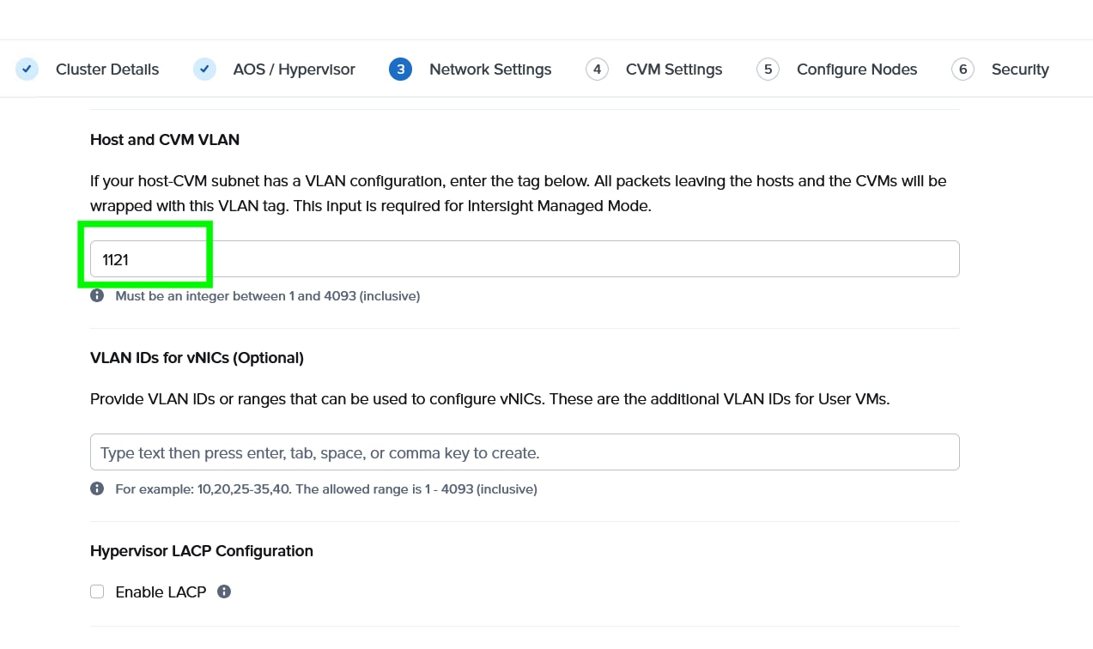Toggle LACP on under Hypervisor LACP Configuration
The width and height of the screenshot is (1093, 649).
pyautogui.click(x=97, y=591)
